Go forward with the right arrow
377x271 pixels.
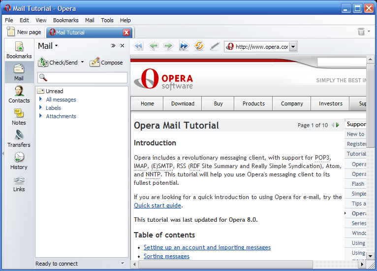(x=168, y=46)
